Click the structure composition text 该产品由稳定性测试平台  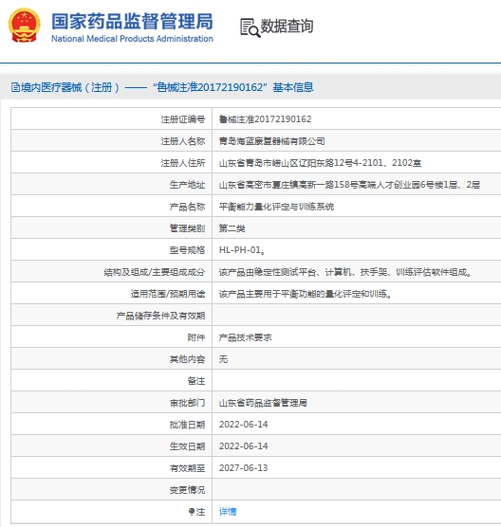344,272
